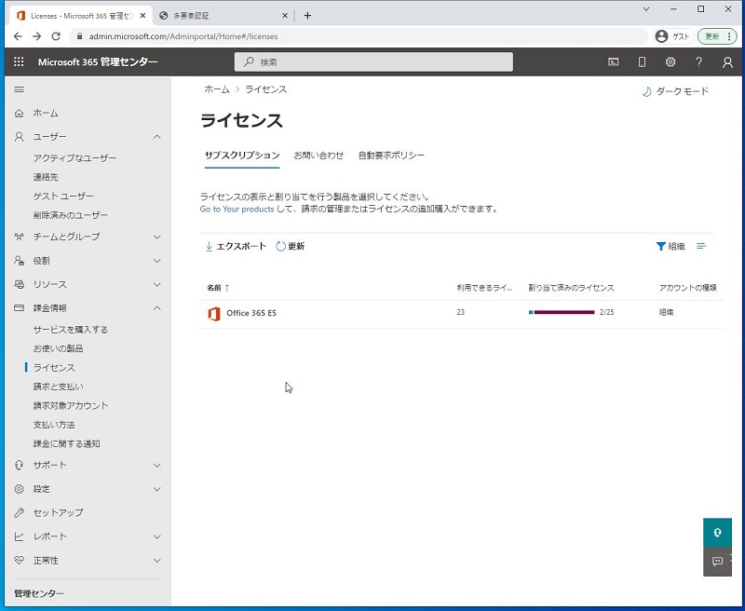Open ゲスト ユーザー in sidebar

63,197
